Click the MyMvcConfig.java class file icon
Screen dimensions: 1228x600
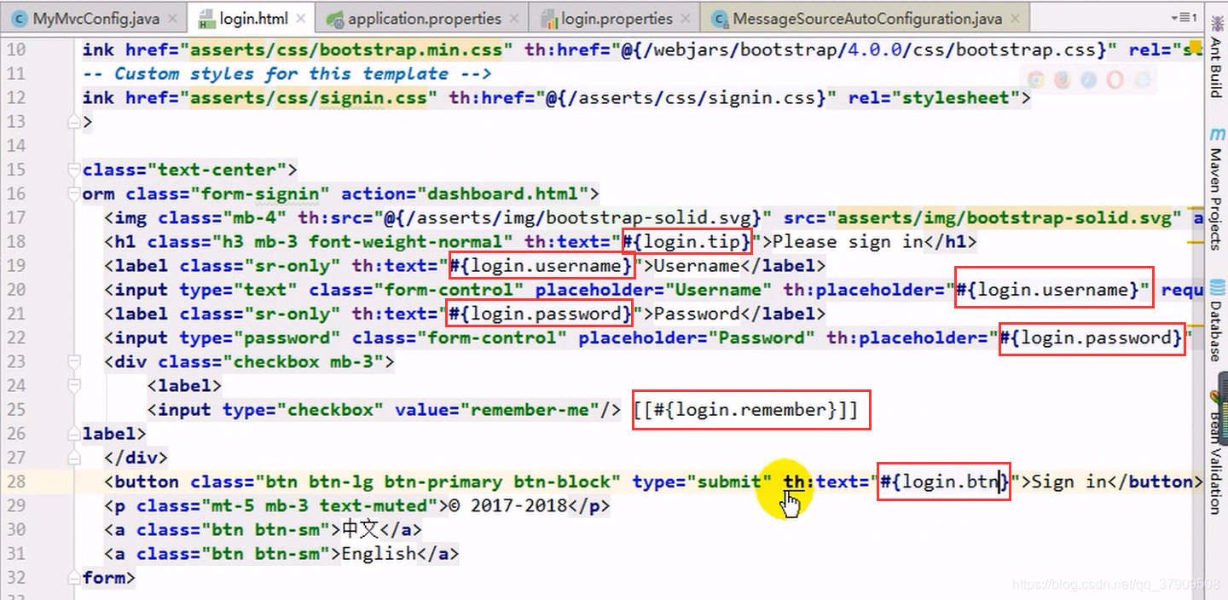20,19
